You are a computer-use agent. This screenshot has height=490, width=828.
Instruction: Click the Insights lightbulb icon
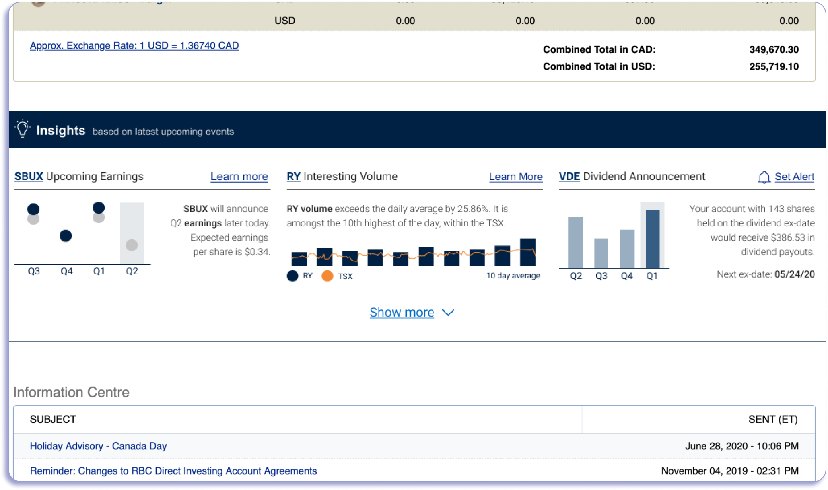[x=23, y=129]
